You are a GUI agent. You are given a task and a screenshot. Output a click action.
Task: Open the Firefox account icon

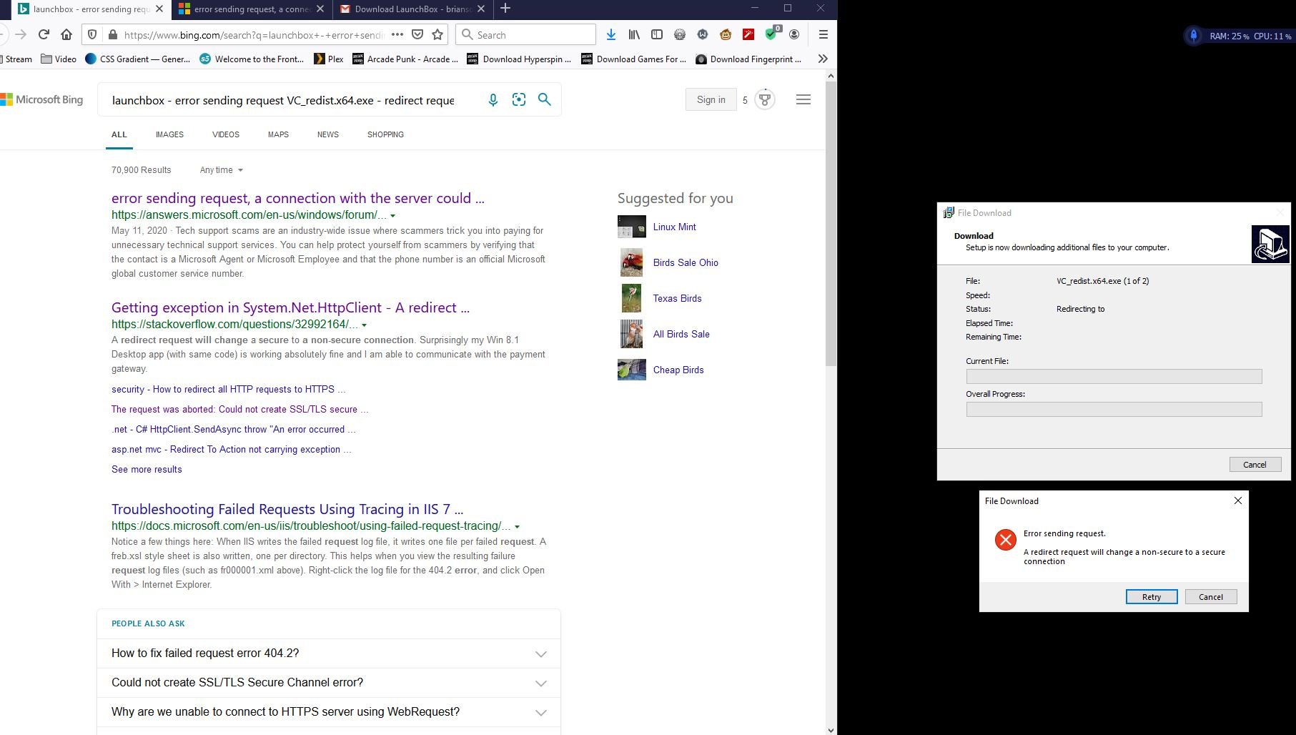[x=794, y=34]
